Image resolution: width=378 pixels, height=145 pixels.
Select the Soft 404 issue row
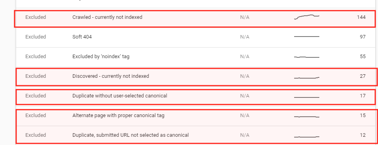[195, 37]
